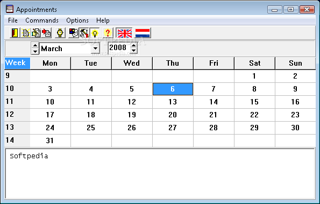Click the Sun column header
320x204 pixels.
point(295,64)
